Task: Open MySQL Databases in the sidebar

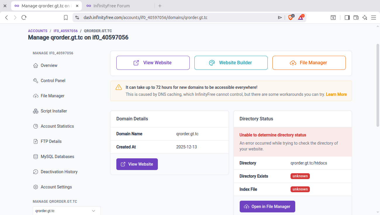Action: click(57, 157)
